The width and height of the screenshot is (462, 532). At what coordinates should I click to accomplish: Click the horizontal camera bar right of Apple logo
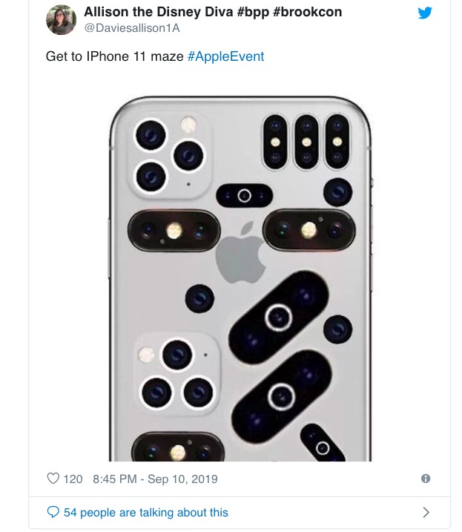click(308, 230)
